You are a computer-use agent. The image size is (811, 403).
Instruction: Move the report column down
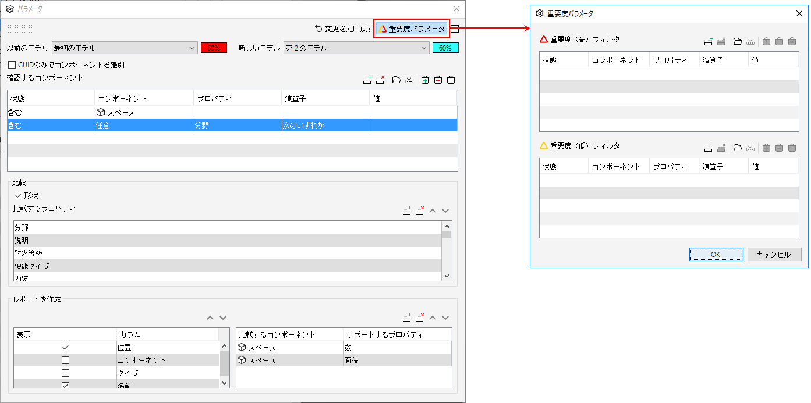(x=223, y=318)
